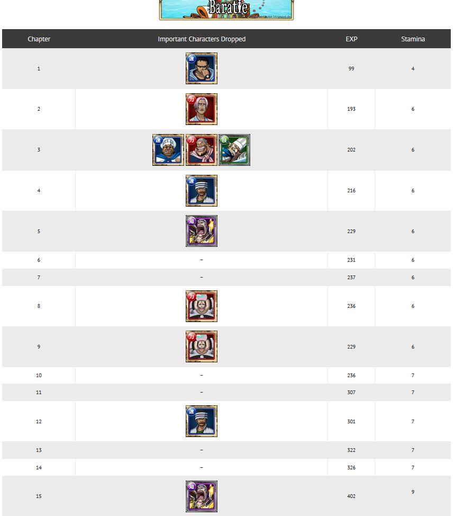455x516 pixels.
Task: Click the blue character icon in chapter 12
Action: coord(201,421)
